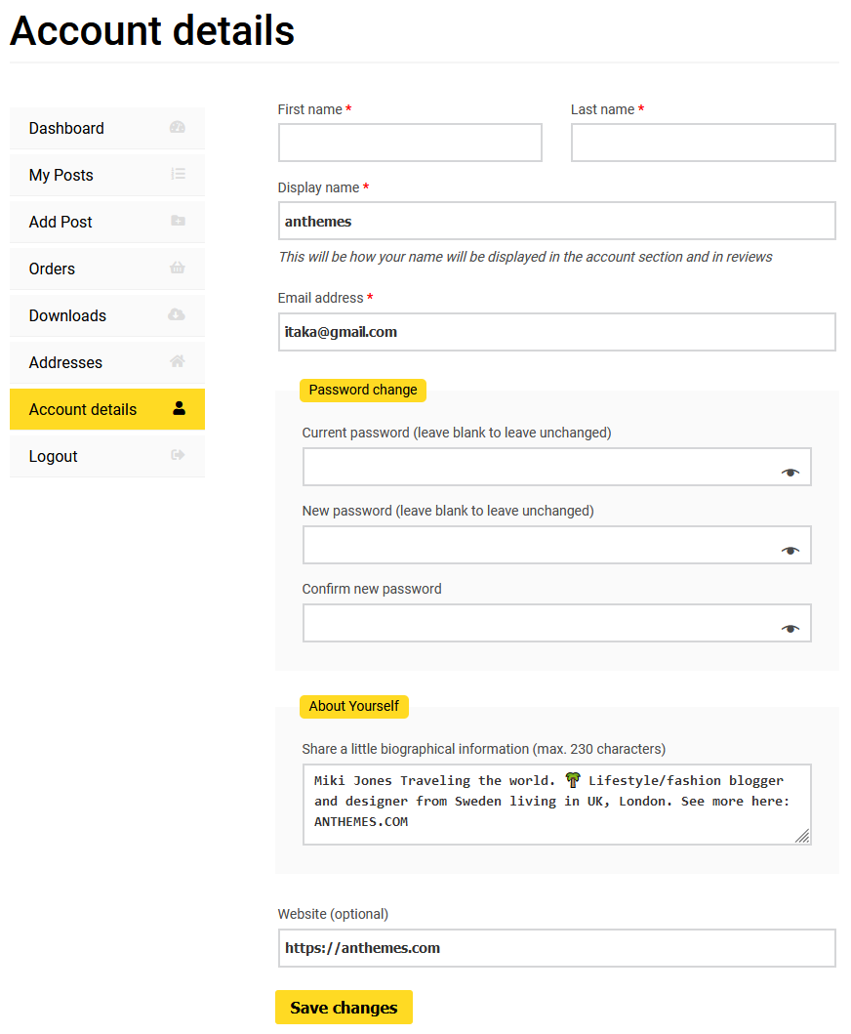
Task: Click the Add Post folder icon
Action: pyautogui.click(x=178, y=221)
